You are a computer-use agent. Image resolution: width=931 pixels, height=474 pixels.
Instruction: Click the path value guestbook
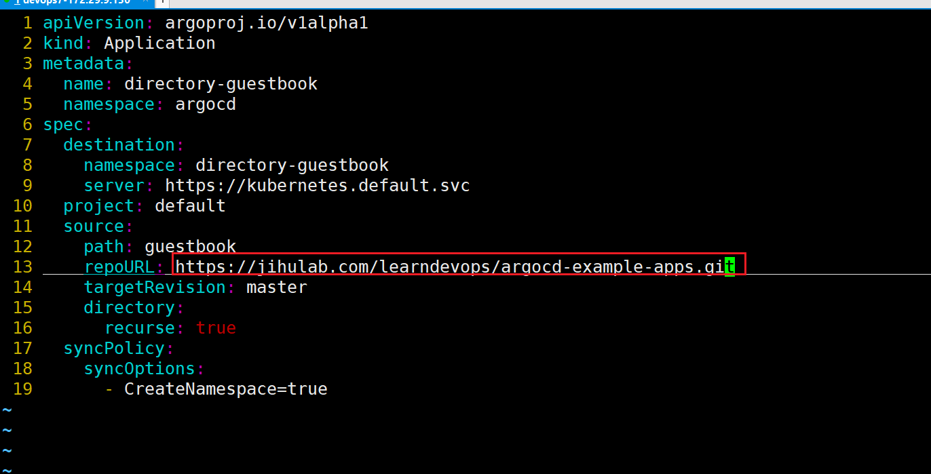191,247
